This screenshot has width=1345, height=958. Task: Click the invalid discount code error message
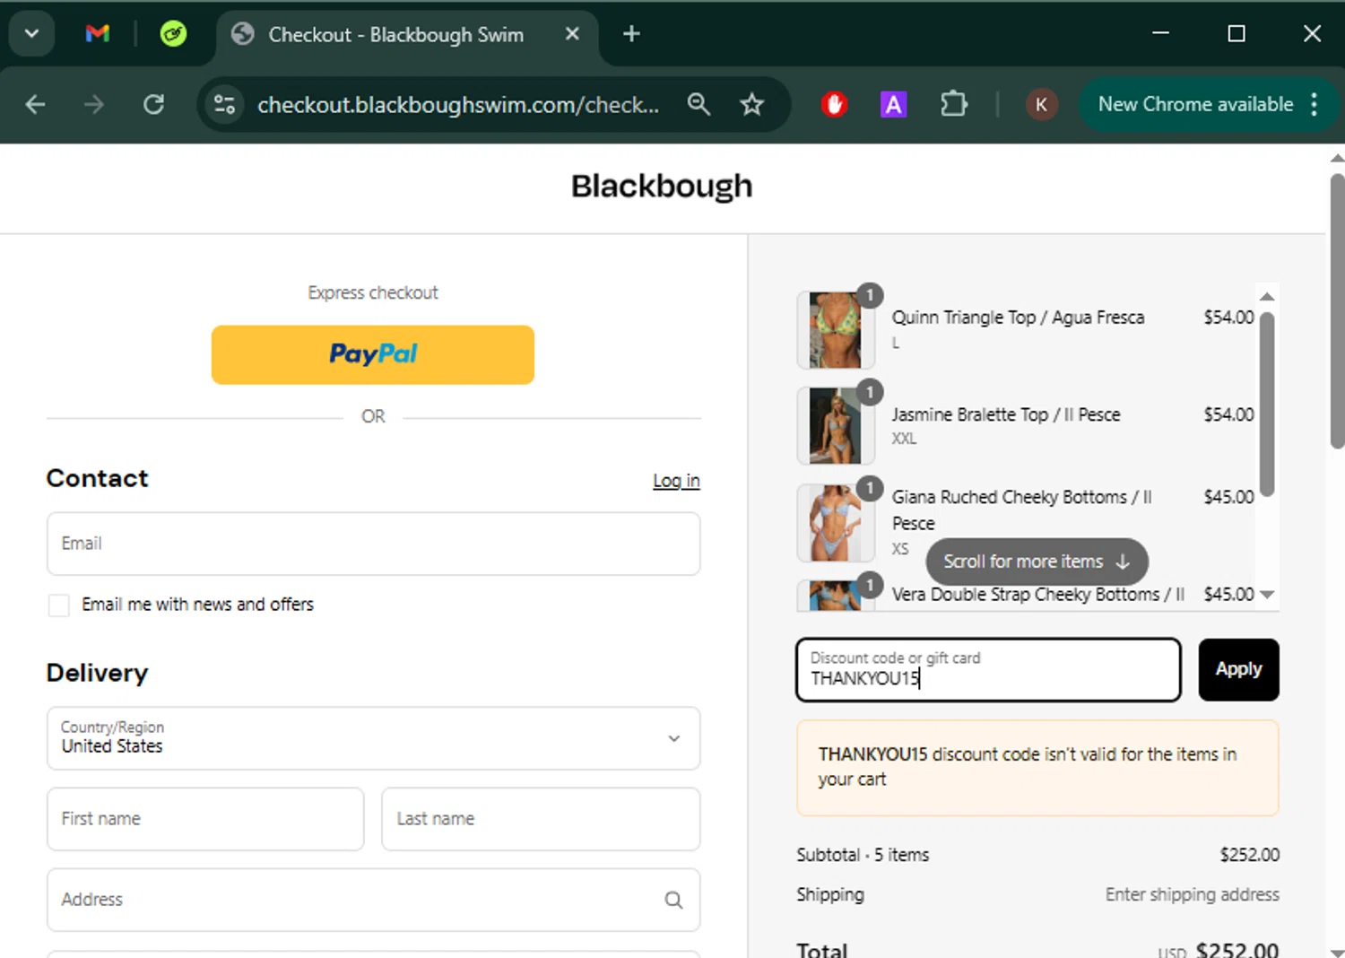(1037, 768)
